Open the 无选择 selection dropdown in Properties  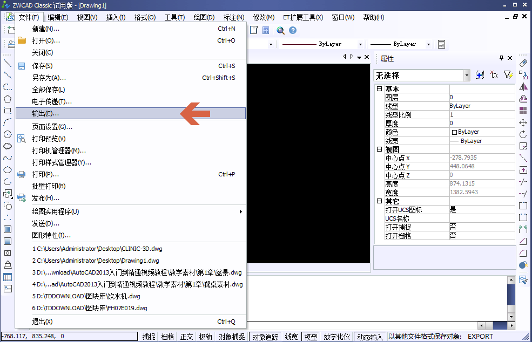468,76
